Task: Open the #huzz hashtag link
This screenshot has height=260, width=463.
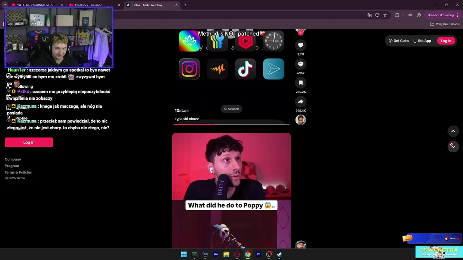Action: (194, 119)
